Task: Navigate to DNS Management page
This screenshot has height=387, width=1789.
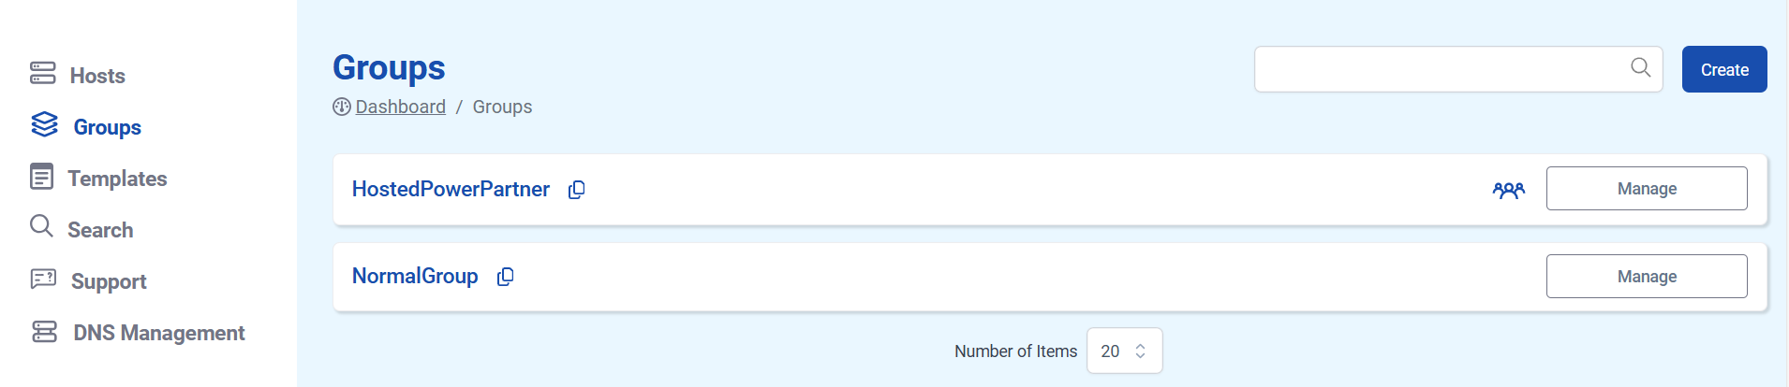Action: pos(159,333)
